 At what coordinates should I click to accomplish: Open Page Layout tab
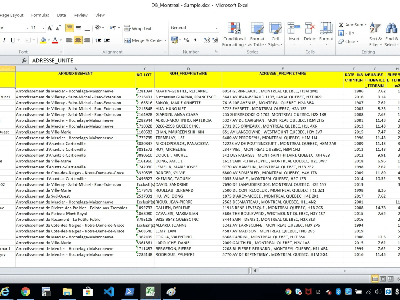[12, 15]
